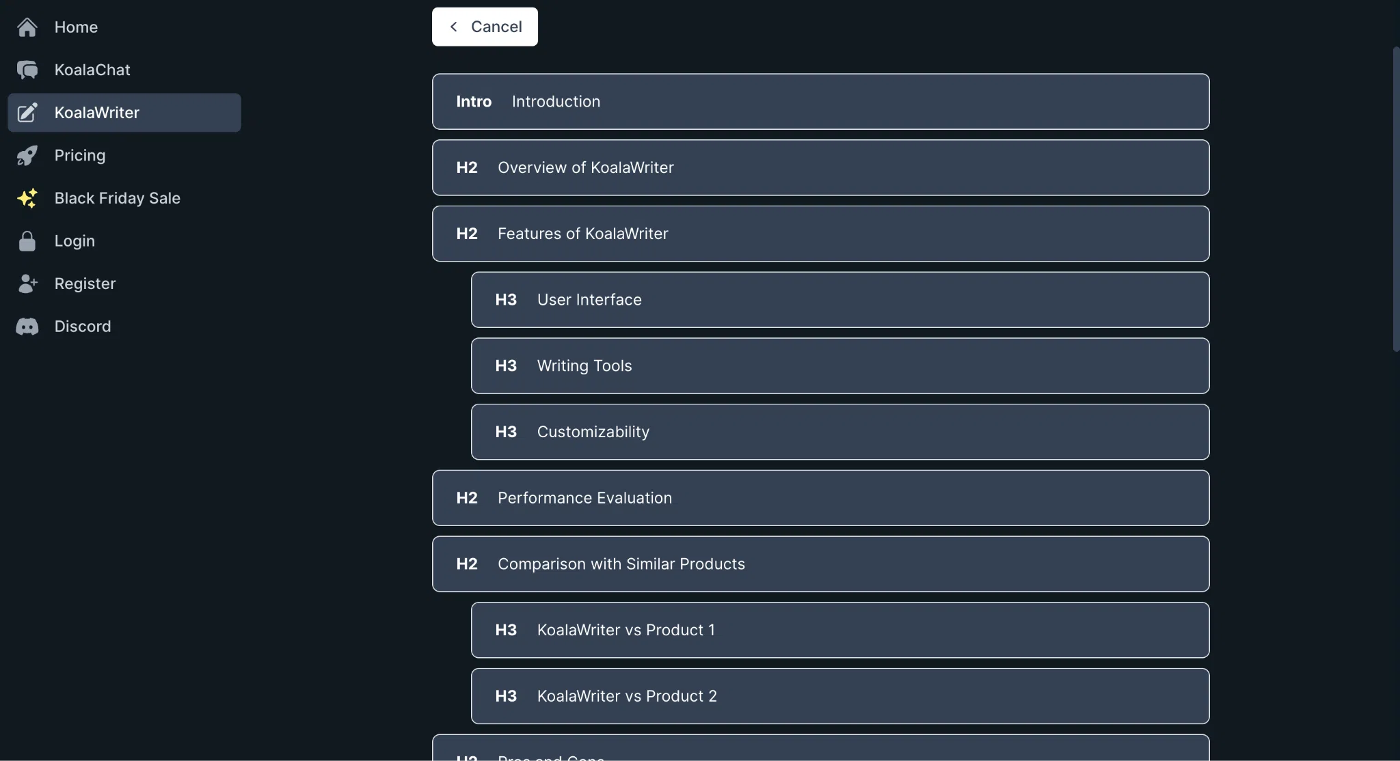Click the Login padlock icon
This screenshot has height=761, width=1400.
pyautogui.click(x=27, y=241)
